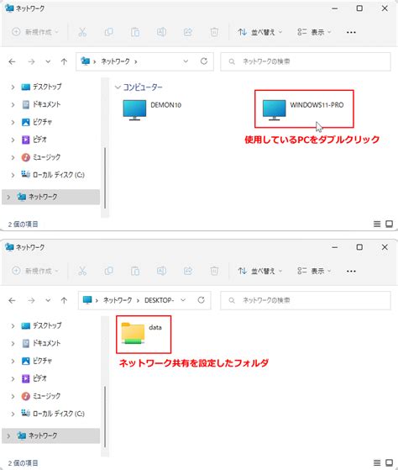Switch to large icons view in upper window status bar
Viewport: 398px width, 470px height.
coord(389,224)
